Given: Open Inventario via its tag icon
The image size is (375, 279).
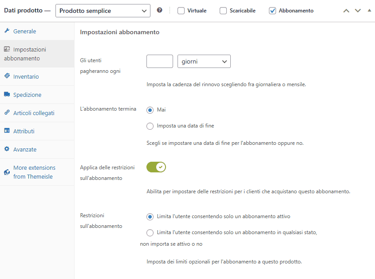Looking at the screenshot, I should pos(6,76).
